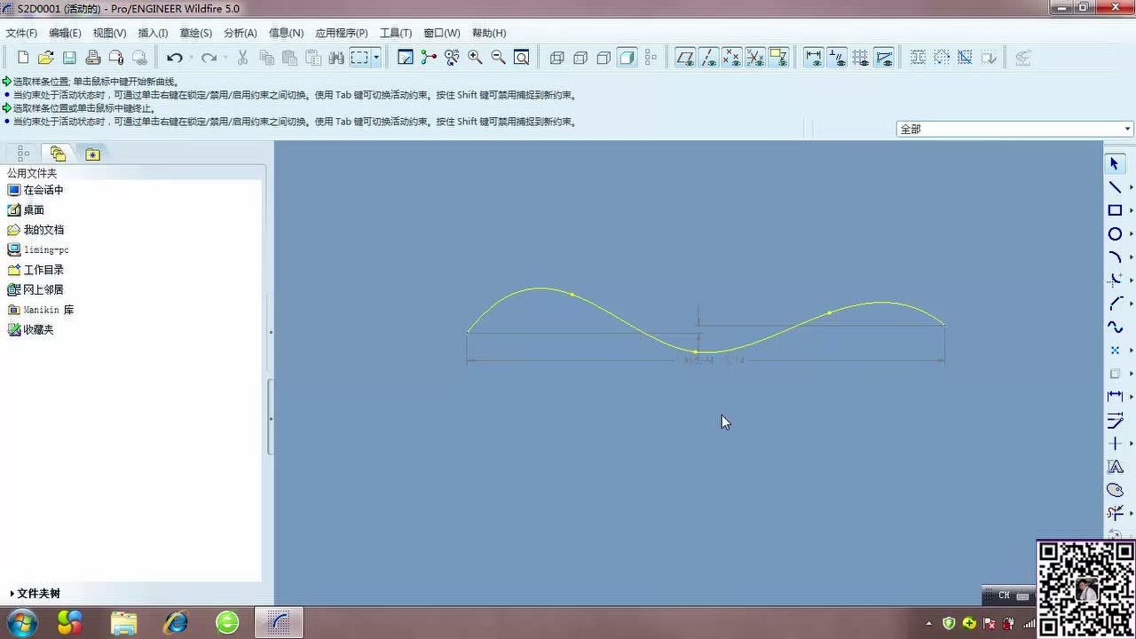Open the selection box dropdown arrow

click(x=377, y=58)
